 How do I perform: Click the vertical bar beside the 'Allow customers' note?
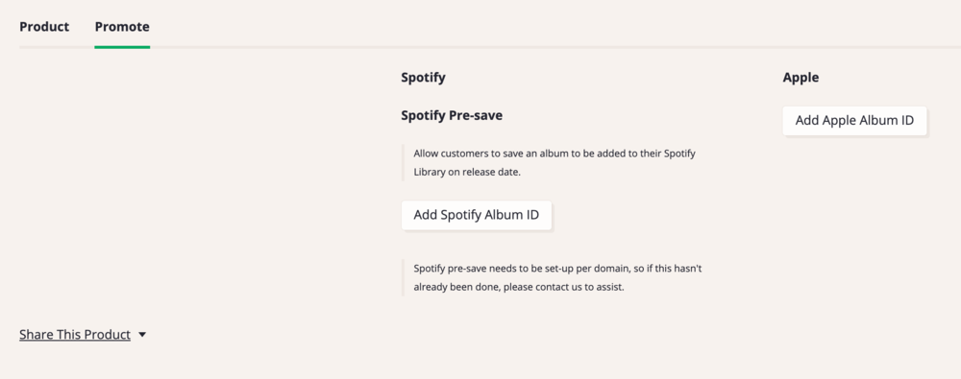[x=403, y=162]
